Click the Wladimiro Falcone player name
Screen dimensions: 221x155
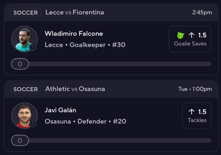pyautogui.click(x=74, y=33)
